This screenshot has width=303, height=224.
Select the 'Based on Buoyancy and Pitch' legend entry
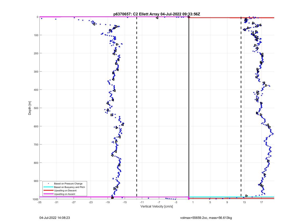point(69,187)
